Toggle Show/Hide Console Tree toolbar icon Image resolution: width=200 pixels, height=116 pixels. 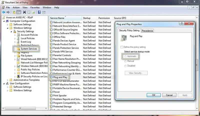[x=18, y=12]
